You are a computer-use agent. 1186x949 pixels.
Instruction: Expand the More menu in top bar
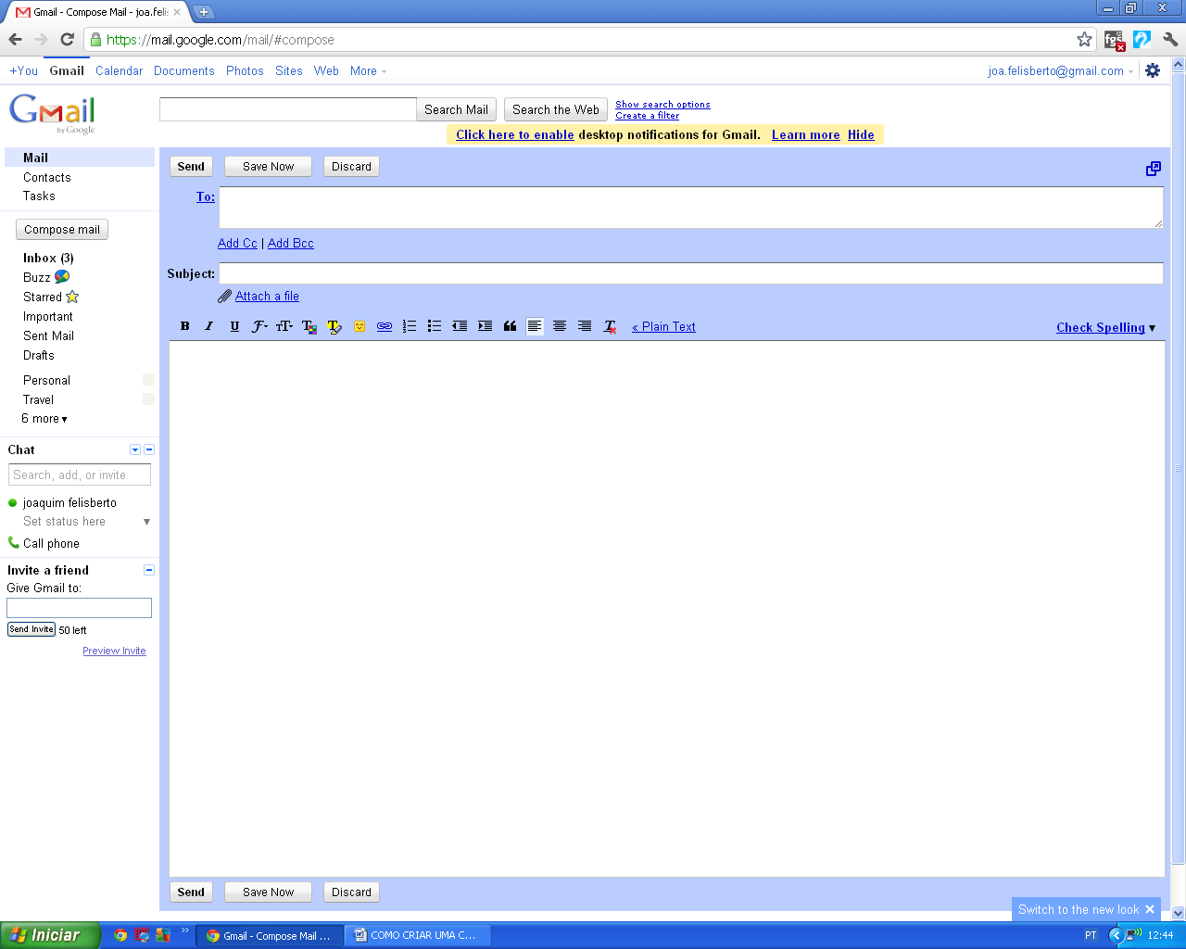pos(368,70)
